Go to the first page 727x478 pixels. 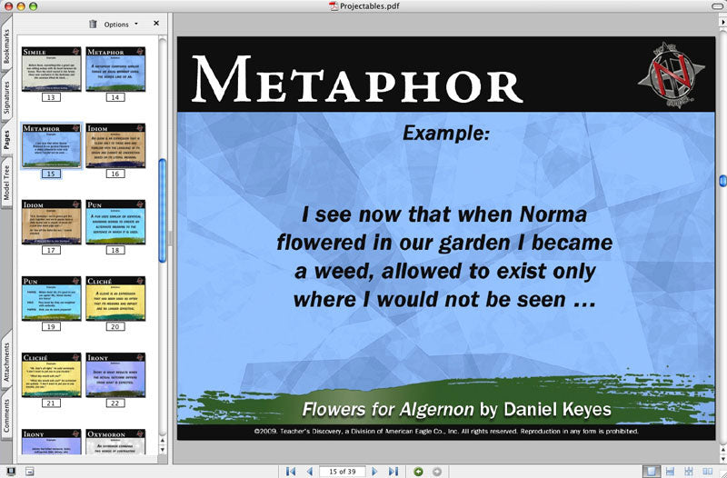pos(291,471)
